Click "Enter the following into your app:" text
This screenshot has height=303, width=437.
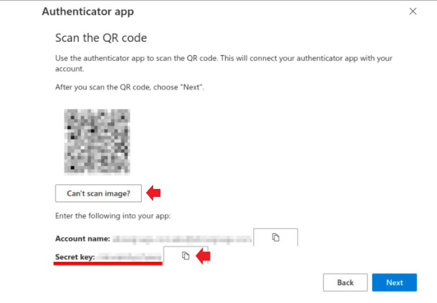pyautogui.click(x=113, y=216)
